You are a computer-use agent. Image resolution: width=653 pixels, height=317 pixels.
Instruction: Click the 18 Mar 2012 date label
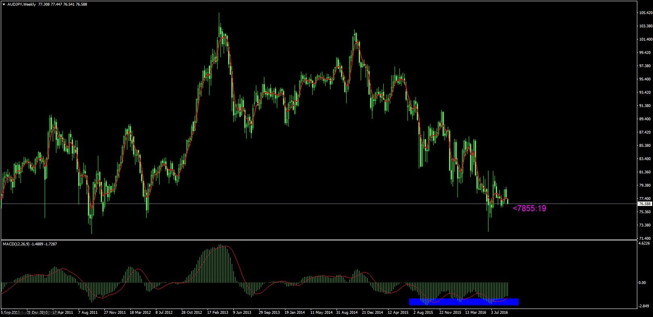140,312
